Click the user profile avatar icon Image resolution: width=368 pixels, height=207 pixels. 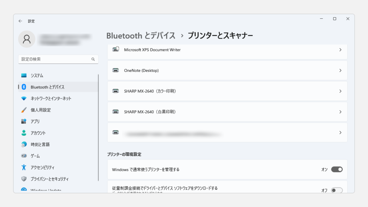pyautogui.click(x=27, y=39)
